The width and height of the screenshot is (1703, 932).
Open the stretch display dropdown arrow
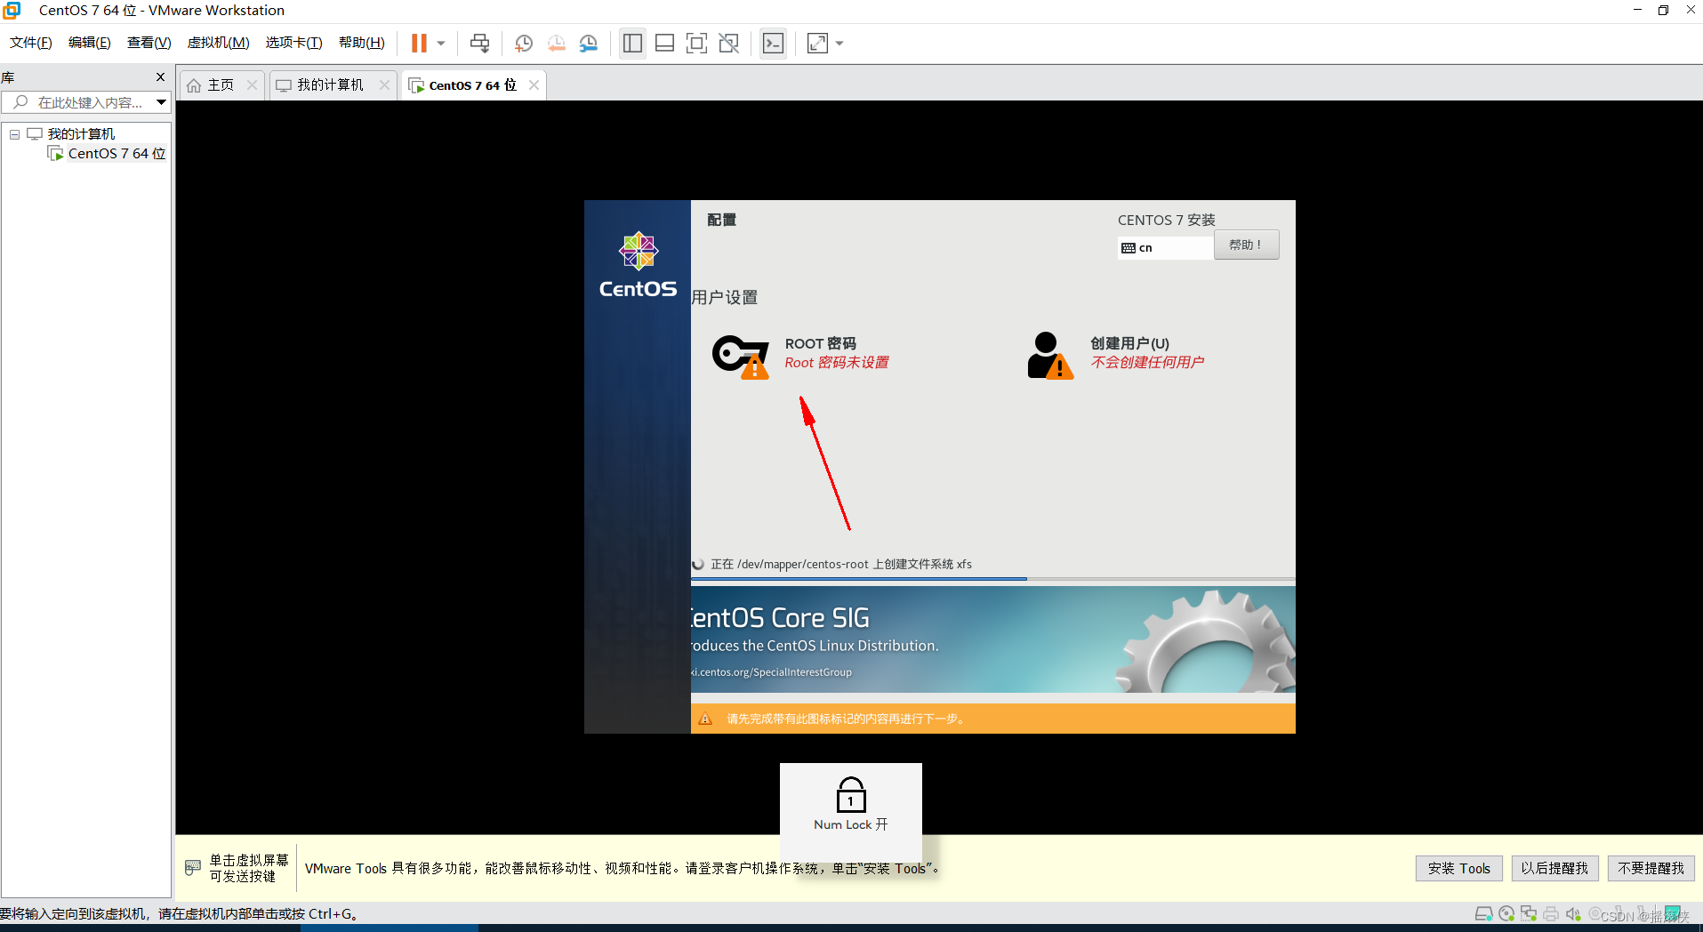(839, 43)
